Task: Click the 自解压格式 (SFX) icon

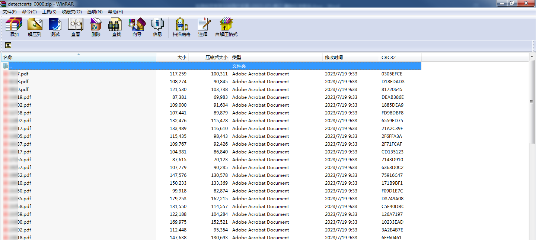Action: coord(226,27)
